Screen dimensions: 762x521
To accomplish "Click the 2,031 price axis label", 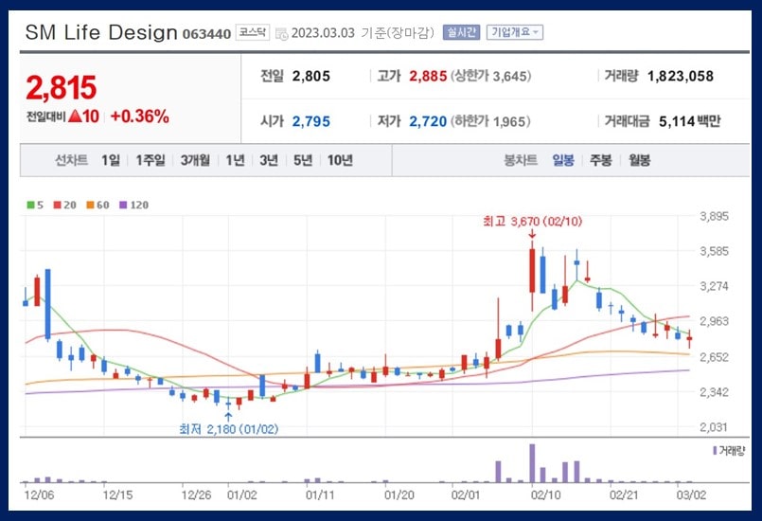I will [x=715, y=427].
